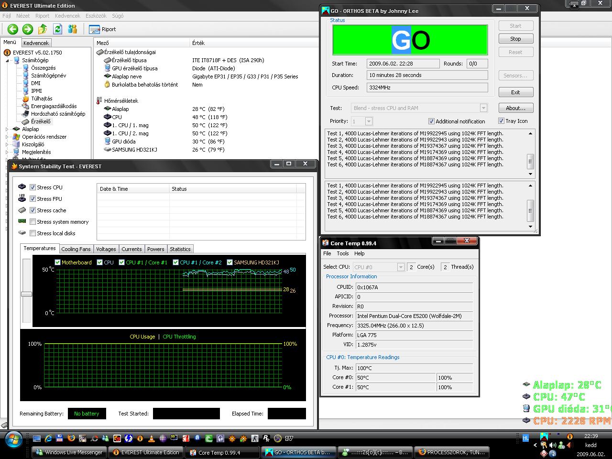Open the Core Temp Tools menu

click(343, 253)
